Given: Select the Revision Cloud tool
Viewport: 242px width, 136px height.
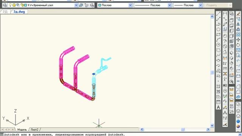Looking at the screenshot, I should [x=218, y=50].
